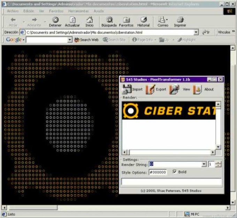
Task: Click the browser scroll right arrow
Action: coord(228,208)
